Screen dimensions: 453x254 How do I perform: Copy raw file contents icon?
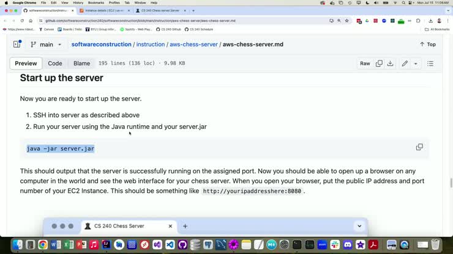click(379, 64)
